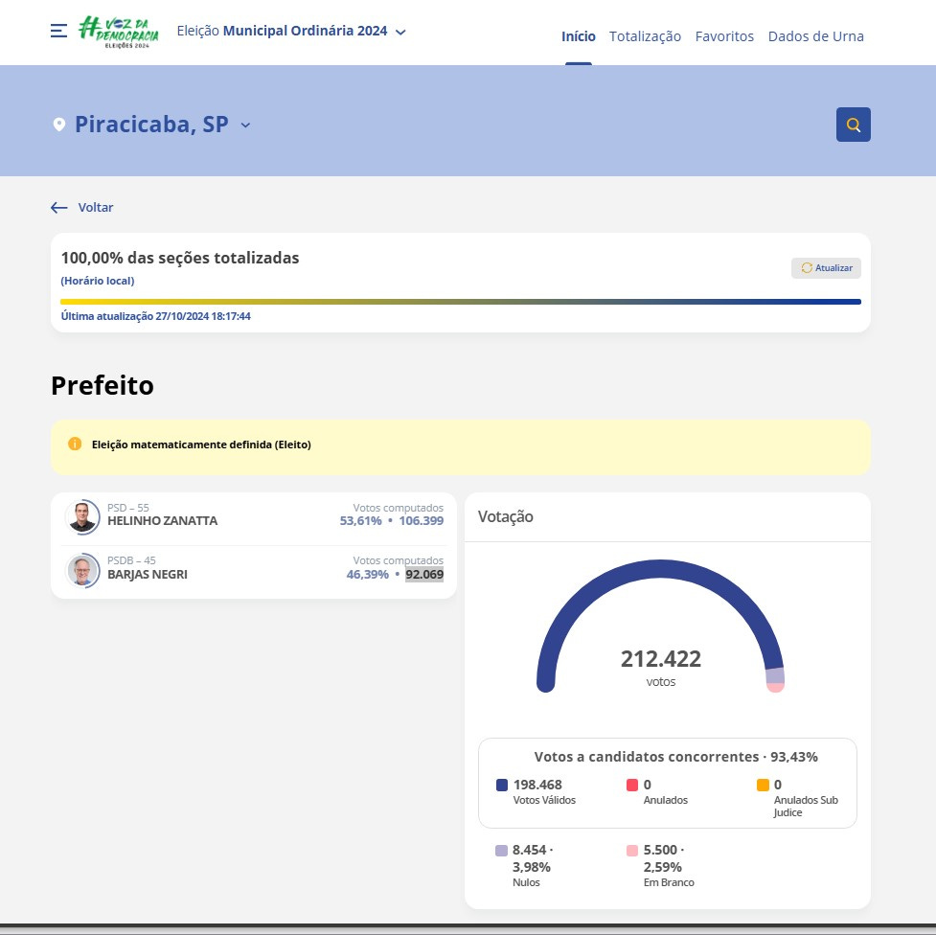Image resolution: width=936 pixels, height=935 pixels.
Task: Select the Início tab
Action: (x=579, y=36)
